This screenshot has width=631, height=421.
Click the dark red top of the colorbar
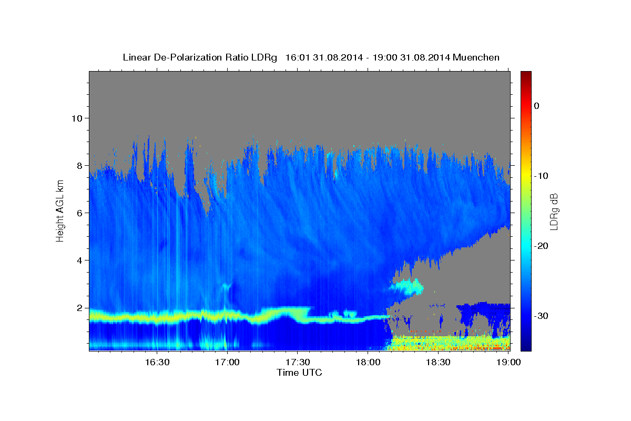(x=526, y=76)
